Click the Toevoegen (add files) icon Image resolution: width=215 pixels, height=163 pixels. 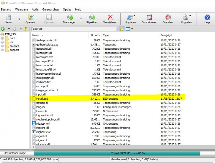pyautogui.click(x=70, y=18)
